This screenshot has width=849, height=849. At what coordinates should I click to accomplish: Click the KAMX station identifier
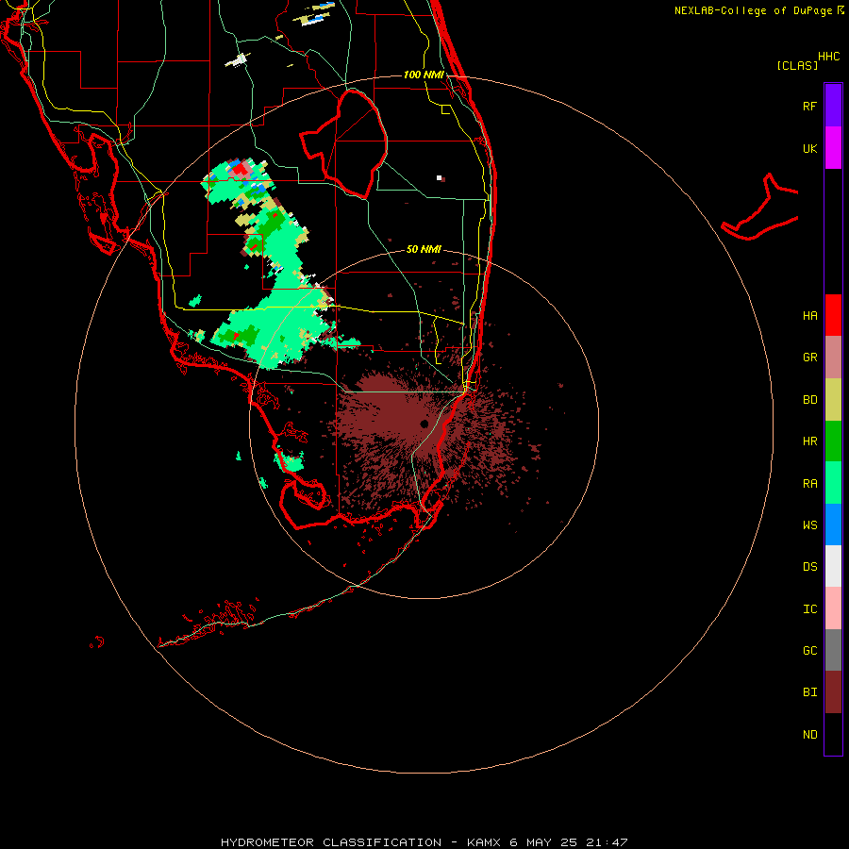[x=485, y=842]
